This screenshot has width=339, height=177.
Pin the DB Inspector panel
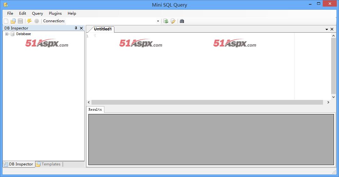click(x=76, y=28)
